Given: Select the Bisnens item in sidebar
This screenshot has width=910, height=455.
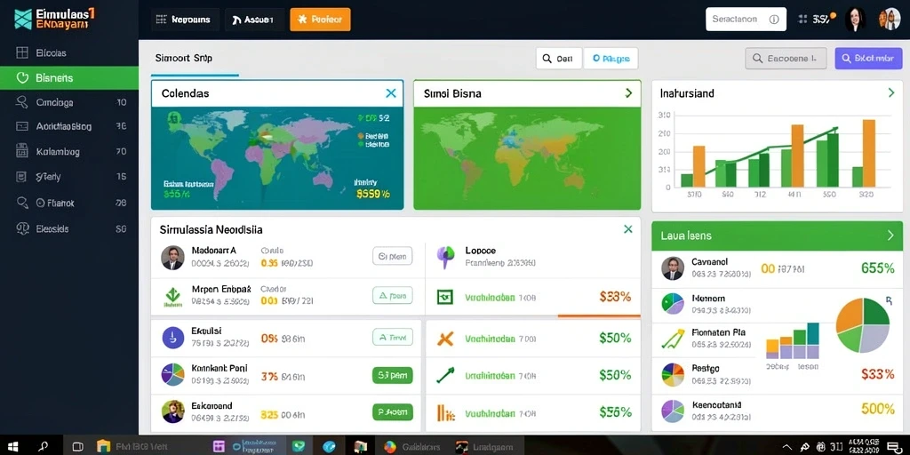Looking at the screenshot, I should click(69, 78).
